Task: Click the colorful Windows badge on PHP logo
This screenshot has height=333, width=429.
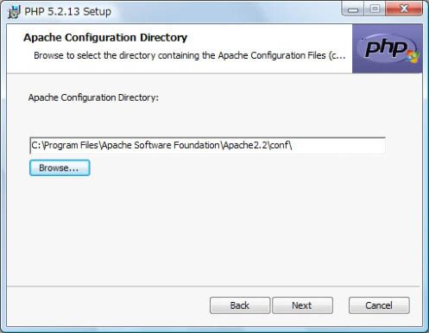Action: click(413, 56)
